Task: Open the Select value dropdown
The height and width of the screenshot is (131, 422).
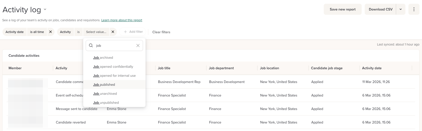Action: [96, 32]
